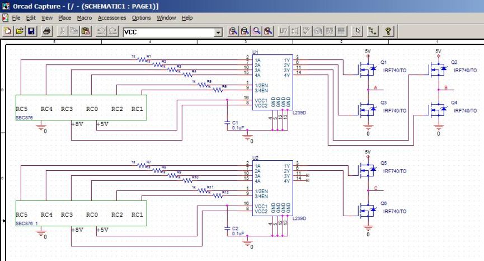
Task: Open the Project Manager hierarchy icon
Action: pos(373,31)
